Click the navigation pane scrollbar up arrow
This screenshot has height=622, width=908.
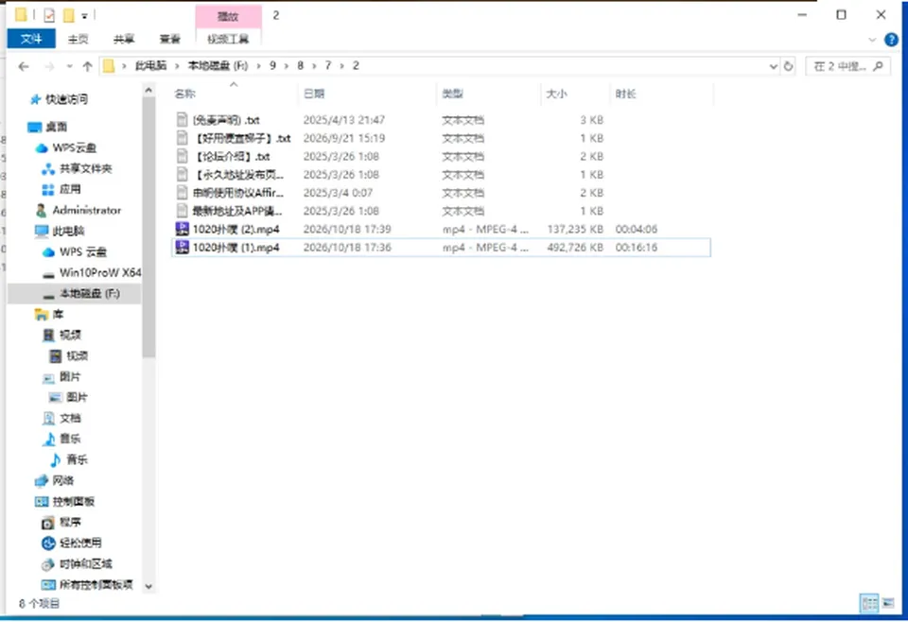point(148,90)
